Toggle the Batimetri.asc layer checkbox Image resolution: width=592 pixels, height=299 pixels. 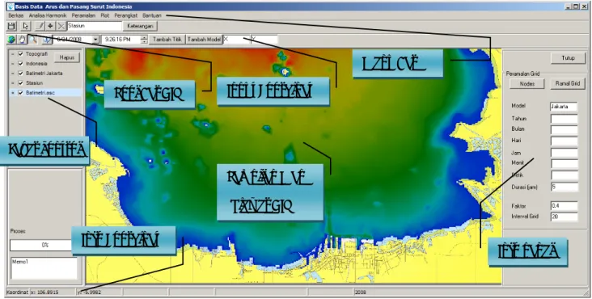[21, 92]
